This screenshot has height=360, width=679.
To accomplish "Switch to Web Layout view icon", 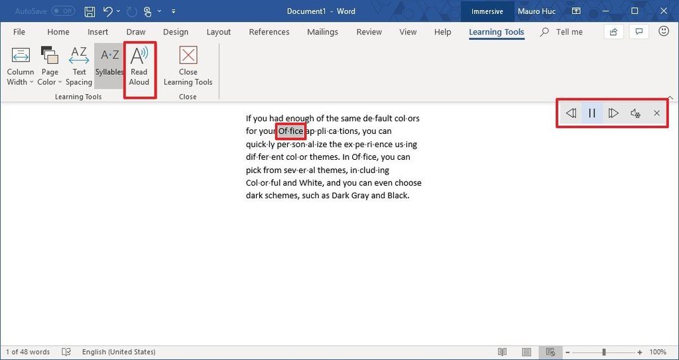I will point(550,352).
